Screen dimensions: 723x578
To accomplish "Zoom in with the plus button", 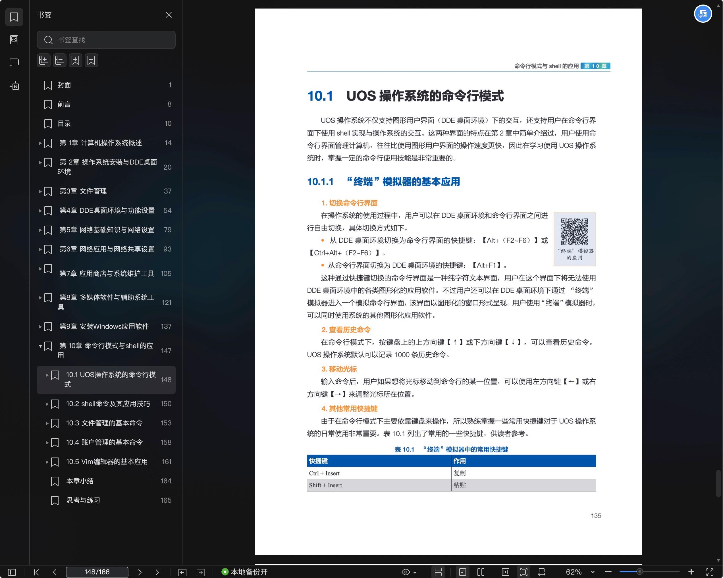I will 691,572.
